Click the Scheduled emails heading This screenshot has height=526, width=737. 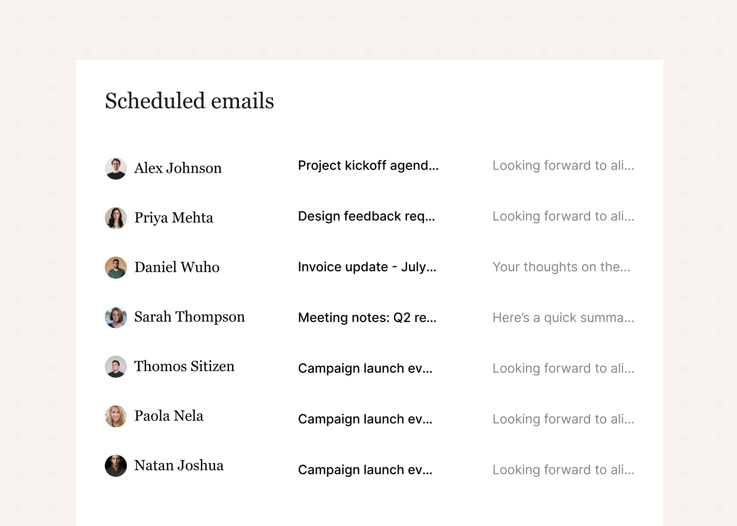point(189,101)
